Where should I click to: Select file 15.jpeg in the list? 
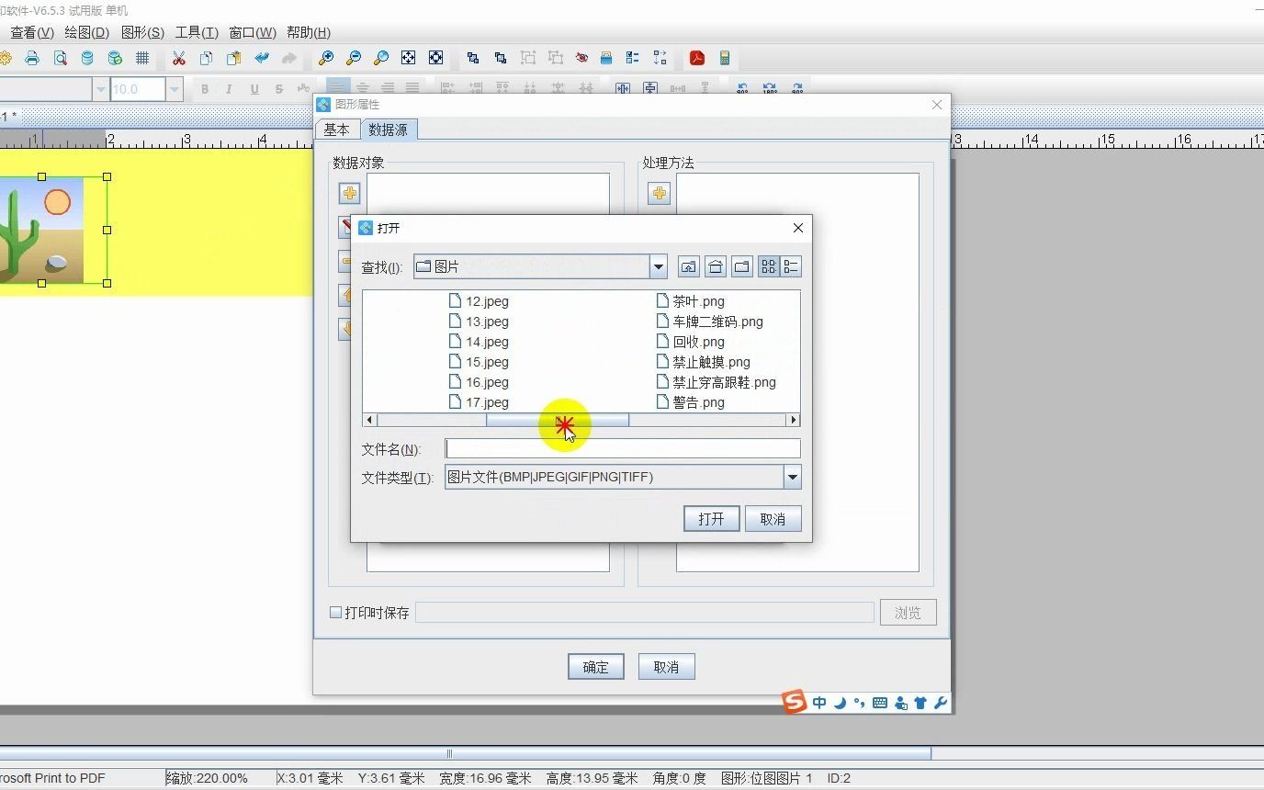479,362
